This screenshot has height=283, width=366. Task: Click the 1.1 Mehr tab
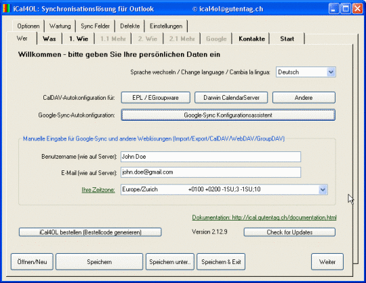point(113,39)
